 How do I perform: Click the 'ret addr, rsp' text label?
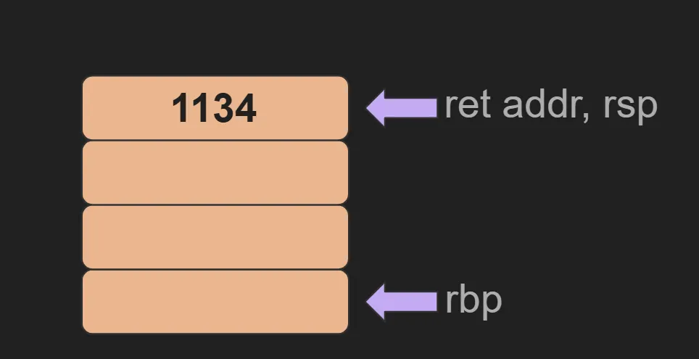(x=550, y=105)
